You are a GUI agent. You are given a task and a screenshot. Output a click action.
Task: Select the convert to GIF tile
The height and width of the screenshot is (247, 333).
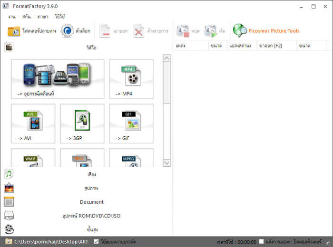(x=131, y=123)
